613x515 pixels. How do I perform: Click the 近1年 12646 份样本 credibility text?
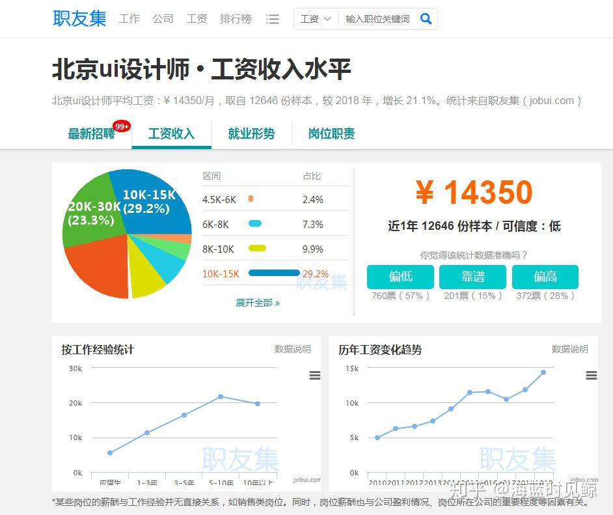coord(474,226)
